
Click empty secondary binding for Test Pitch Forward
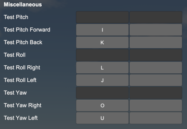click(x=156, y=30)
